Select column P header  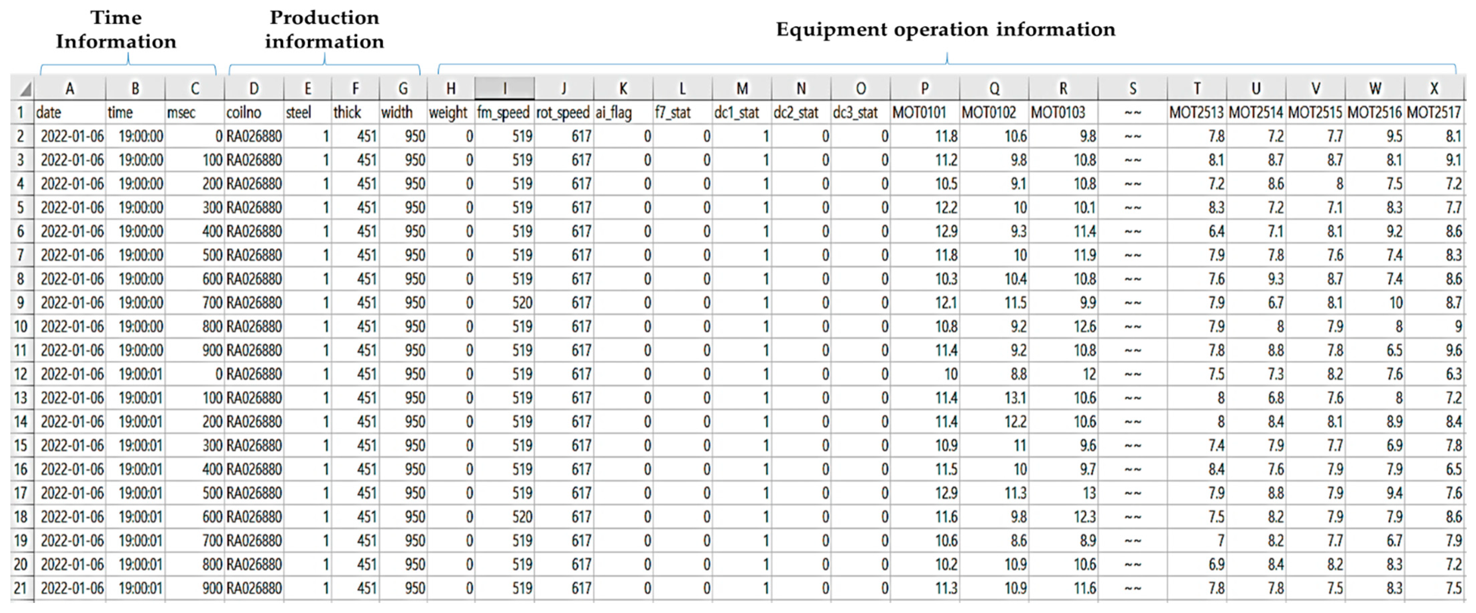925,89
